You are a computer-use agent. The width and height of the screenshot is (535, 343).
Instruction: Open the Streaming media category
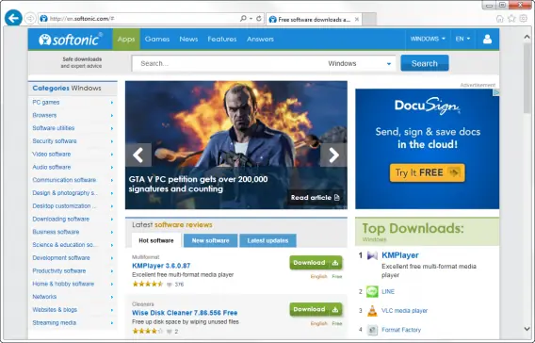tap(55, 323)
